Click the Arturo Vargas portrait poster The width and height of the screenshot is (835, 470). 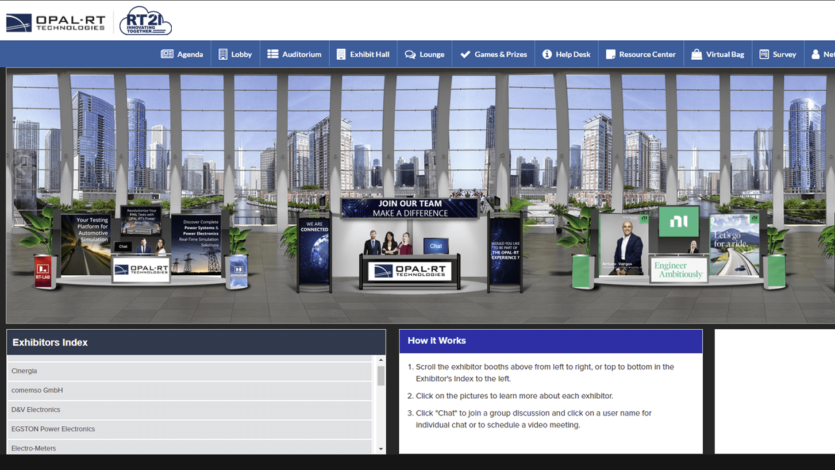[624, 245]
